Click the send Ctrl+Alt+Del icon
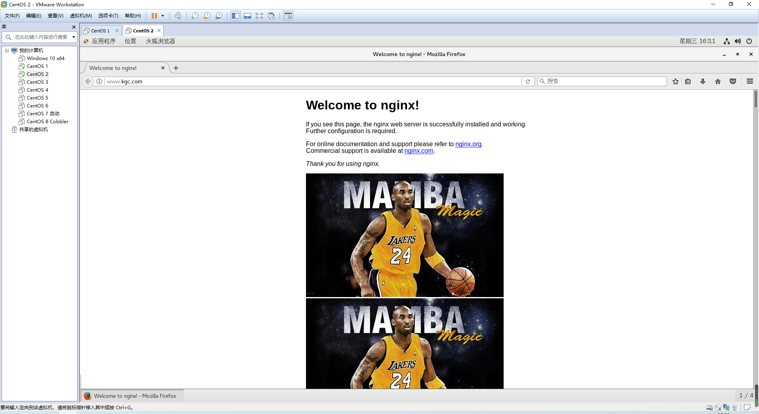The height and width of the screenshot is (414, 759). tap(178, 16)
